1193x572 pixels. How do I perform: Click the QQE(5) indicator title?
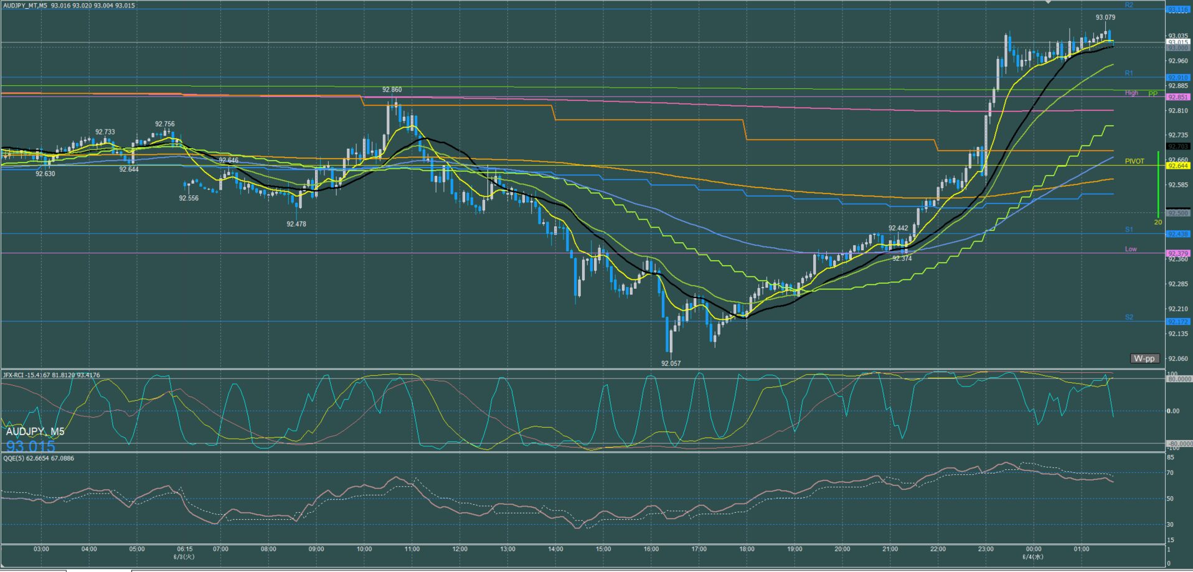pyautogui.click(x=39, y=458)
